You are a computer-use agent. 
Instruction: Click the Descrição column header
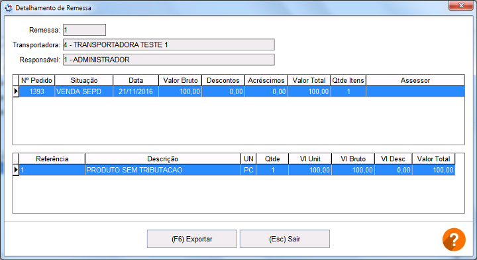coord(163,159)
